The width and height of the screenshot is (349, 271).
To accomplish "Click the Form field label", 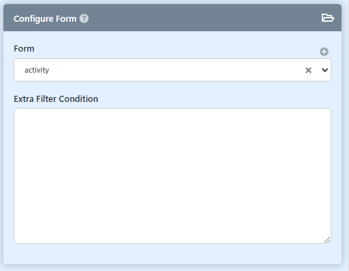I will tap(24, 49).
